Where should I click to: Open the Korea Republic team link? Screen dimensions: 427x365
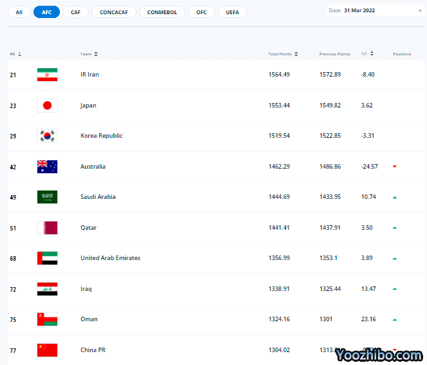[101, 136]
